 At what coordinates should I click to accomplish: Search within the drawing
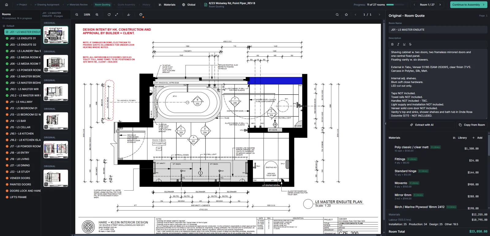(x=337, y=14)
